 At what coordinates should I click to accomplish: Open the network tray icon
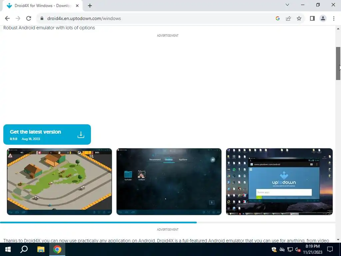click(290, 249)
